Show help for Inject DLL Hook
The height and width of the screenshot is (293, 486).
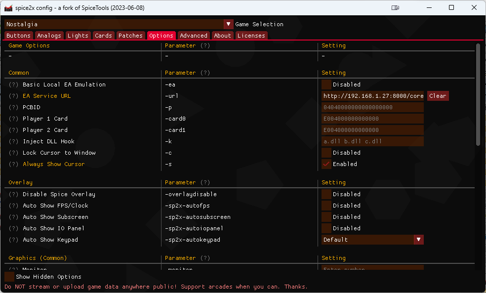click(x=13, y=141)
